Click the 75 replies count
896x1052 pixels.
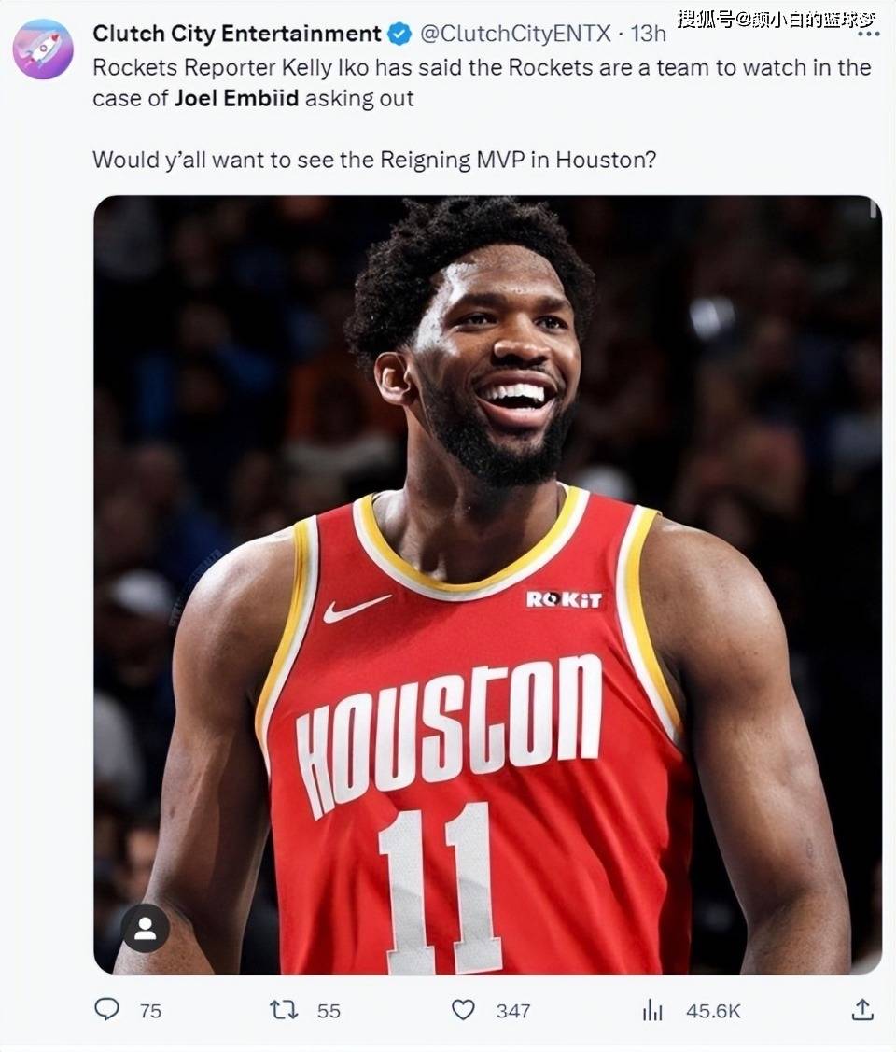pos(151,1011)
